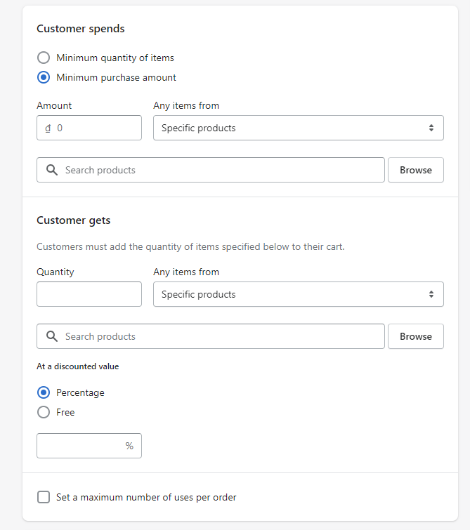Click magnifier icon in Customer gets search
The height and width of the screenshot is (530, 470).
(x=51, y=336)
